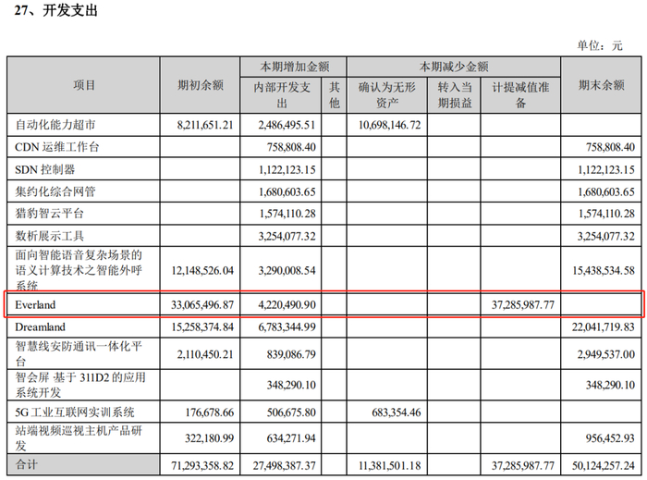Viewport: 647px width, 480px height.
Task: Select the 本期减少金额 header
Action: 454,67
